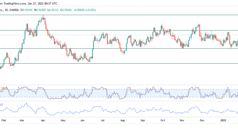
Task: Click the Aug label on time axis
Action: 122,120
